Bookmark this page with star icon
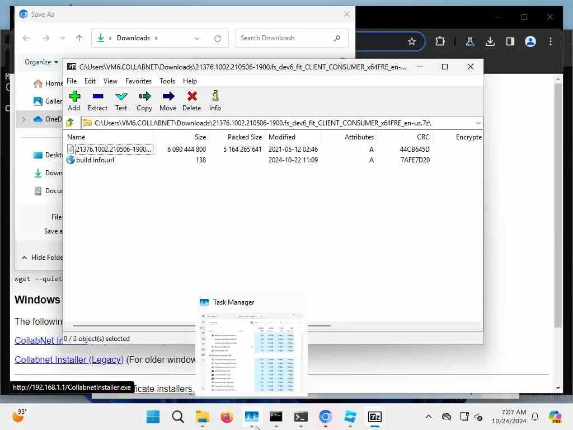The image size is (573, 430). pos(412,41)
